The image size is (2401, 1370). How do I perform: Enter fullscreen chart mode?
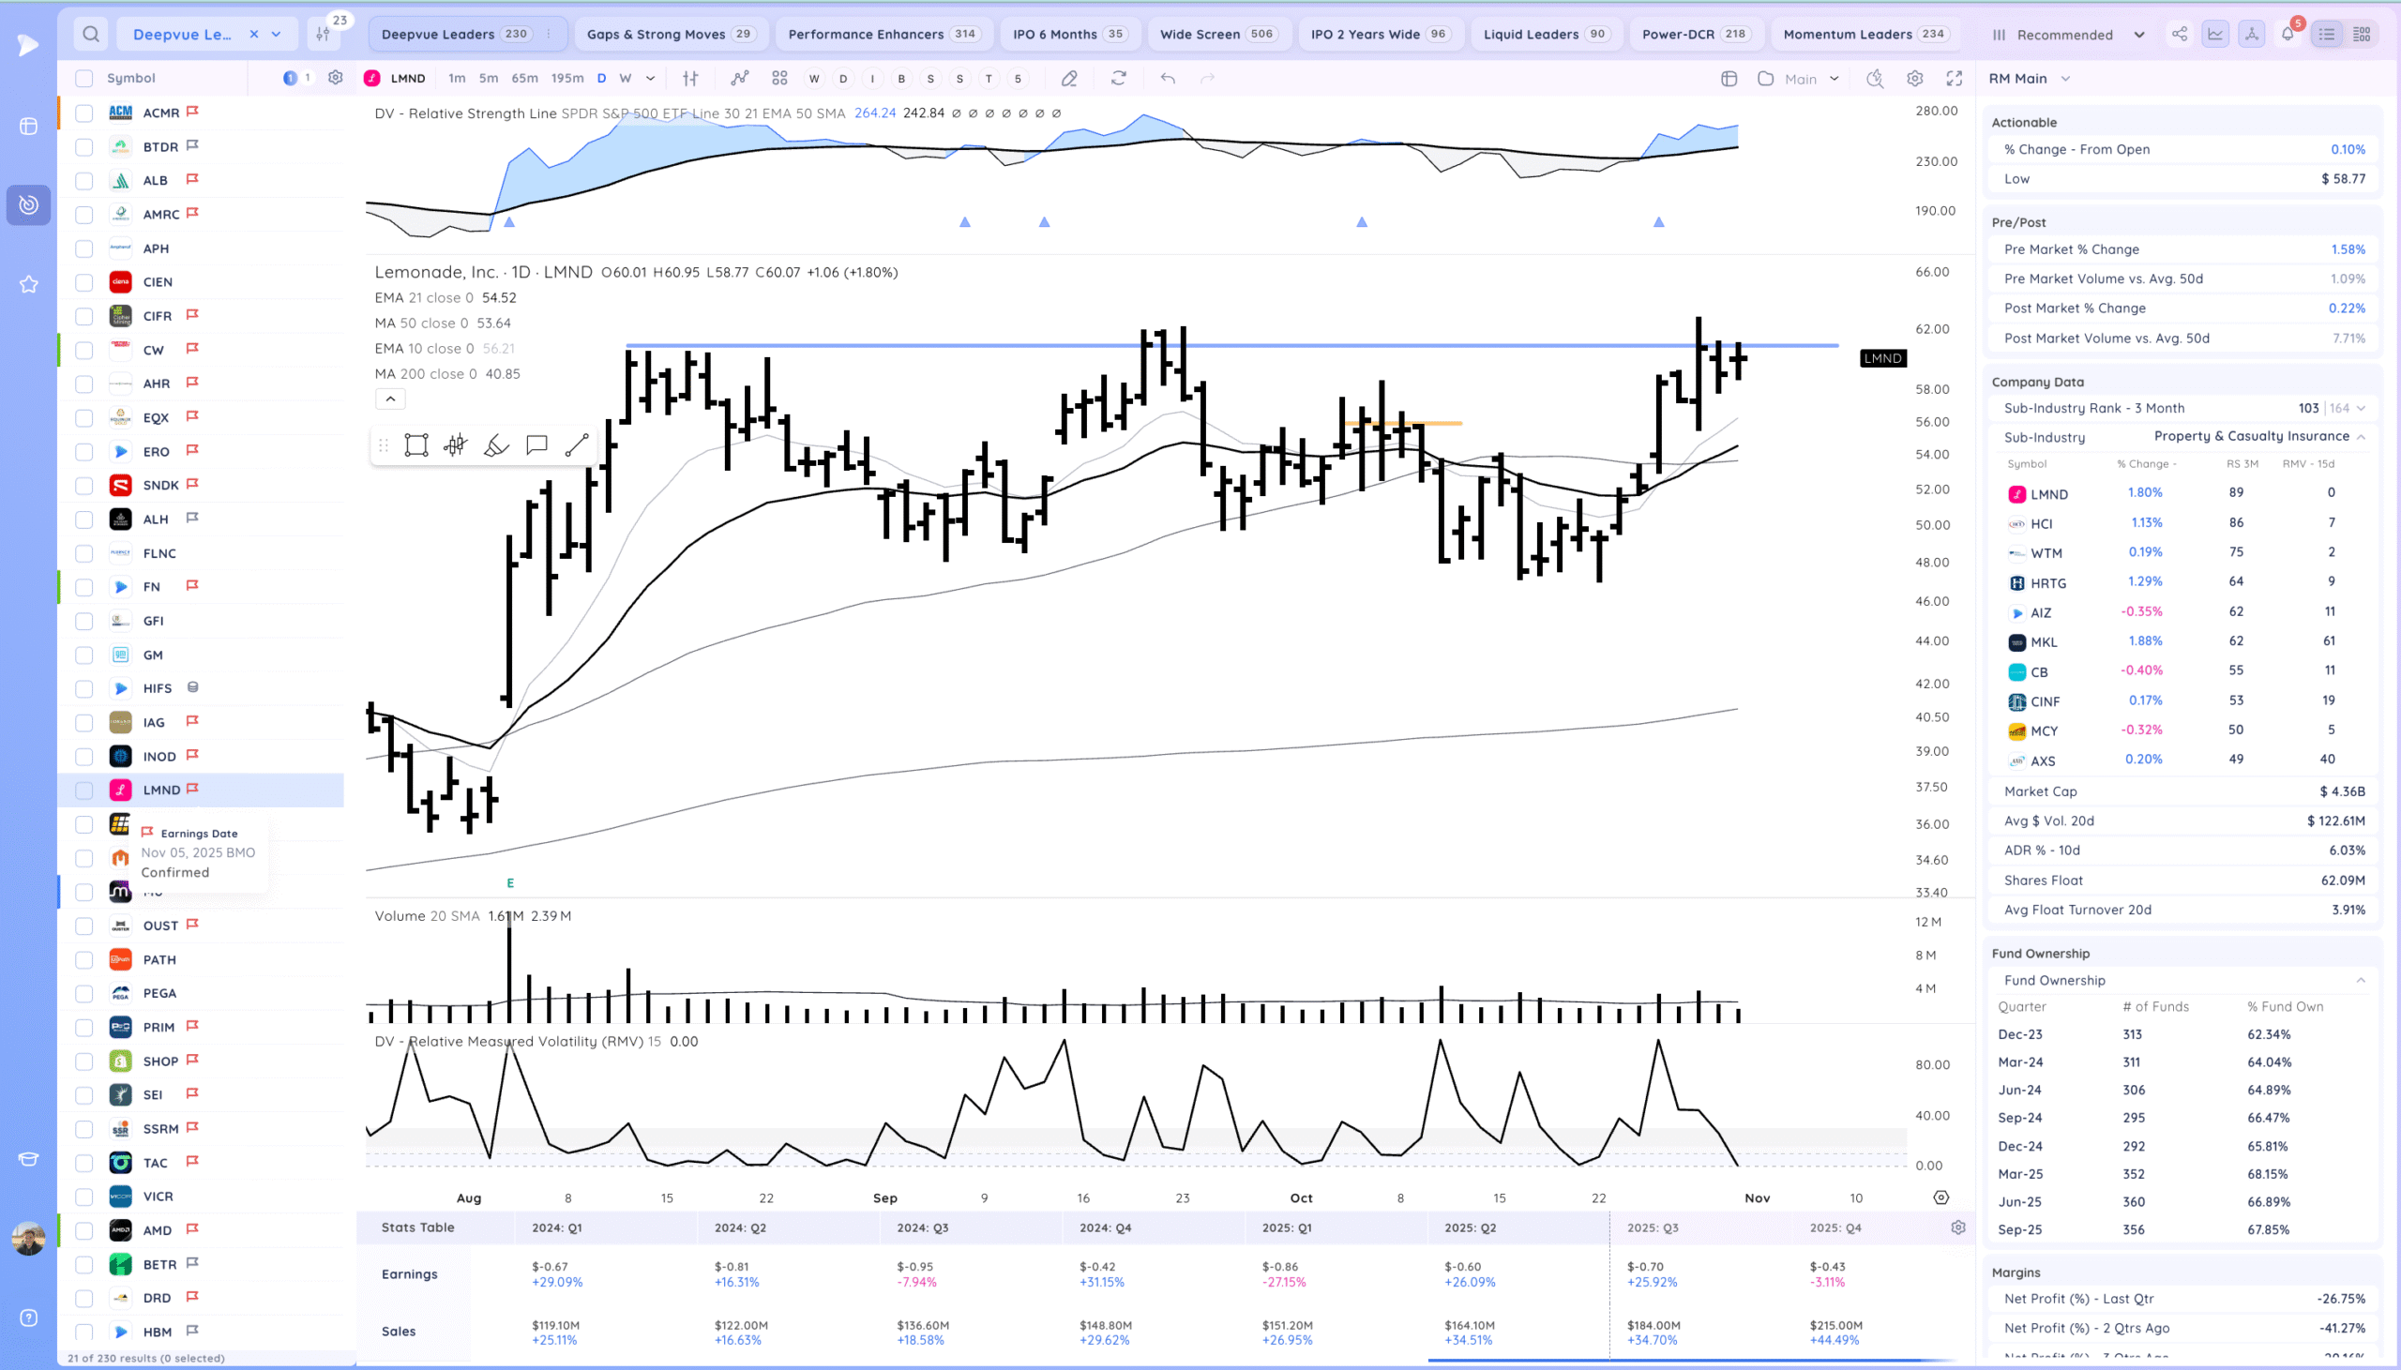[x=1955, y=78]
